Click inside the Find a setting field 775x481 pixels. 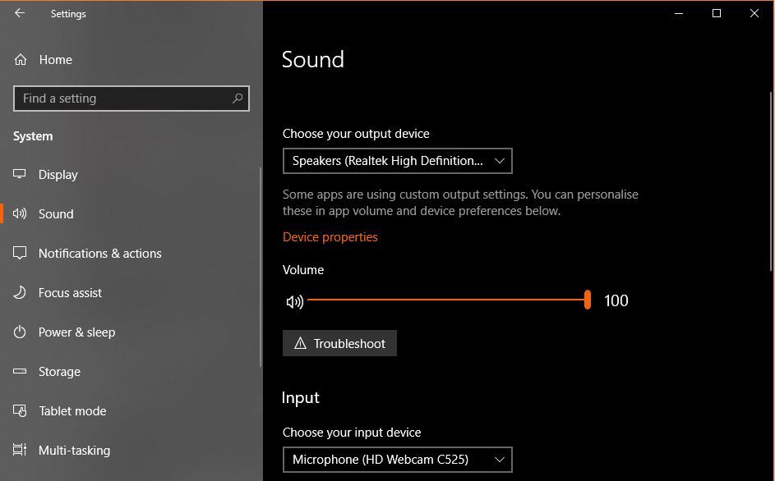[123, 98]
